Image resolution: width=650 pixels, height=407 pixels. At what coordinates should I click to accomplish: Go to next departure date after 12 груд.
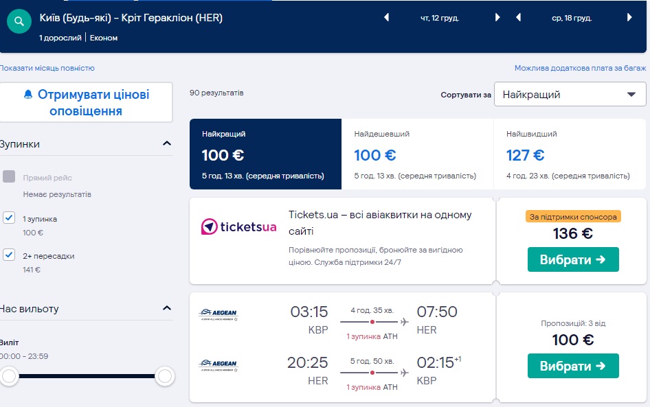[x=497, y=18]
